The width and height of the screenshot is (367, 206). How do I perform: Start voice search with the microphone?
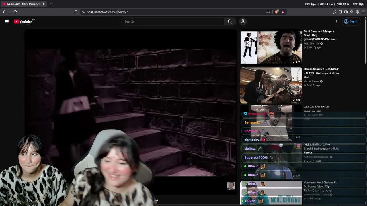click(243, 21)
